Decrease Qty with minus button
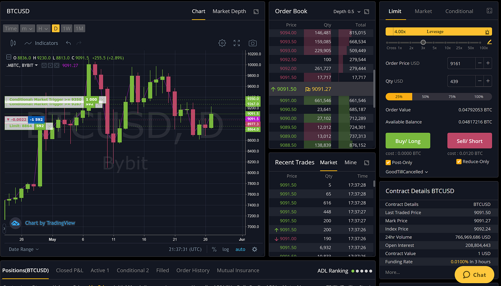The width and height of the screenshot is (501, 286). pos(480,81)
